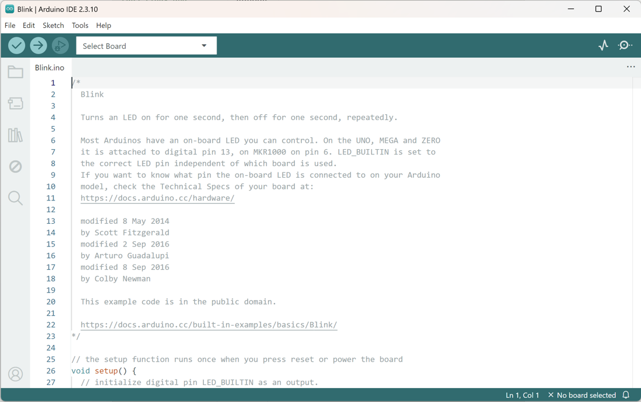Open the File menu
The image size is (641, 402).
(10, 25)
